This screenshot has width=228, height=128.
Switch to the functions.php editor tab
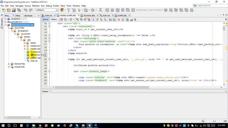pos(89,15)
